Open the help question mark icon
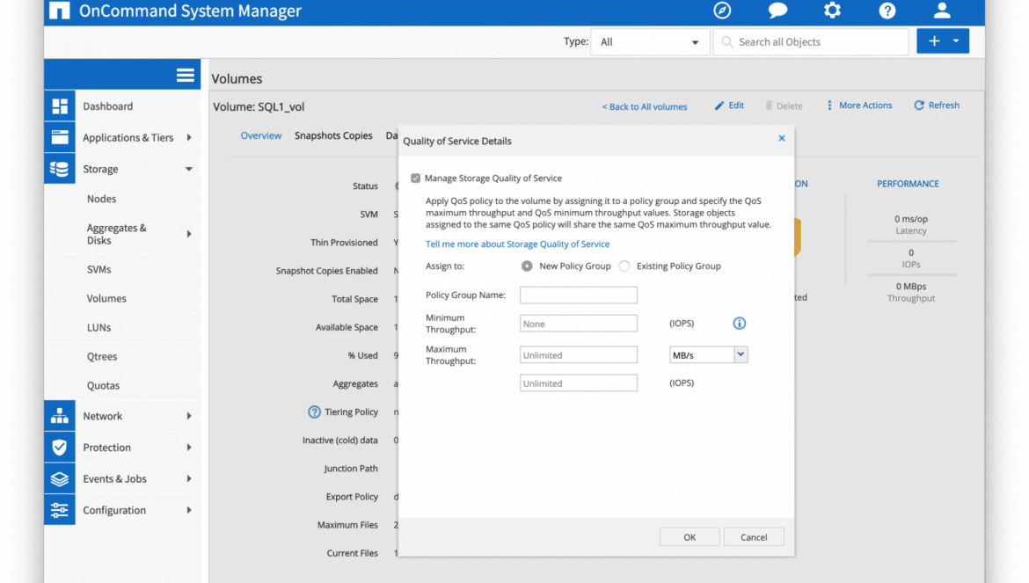1029x583 pixels. [887, 11]
